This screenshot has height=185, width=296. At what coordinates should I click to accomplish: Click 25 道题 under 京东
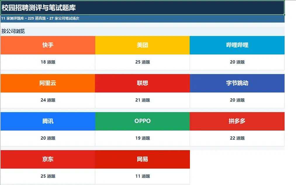point(48,176)
